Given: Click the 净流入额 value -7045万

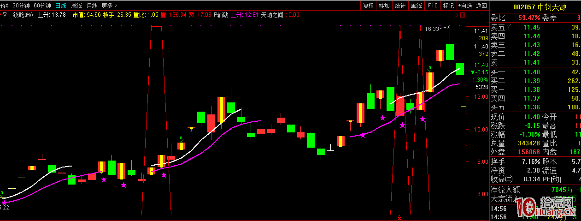Looking at the screenshot, I should point(560,189).
